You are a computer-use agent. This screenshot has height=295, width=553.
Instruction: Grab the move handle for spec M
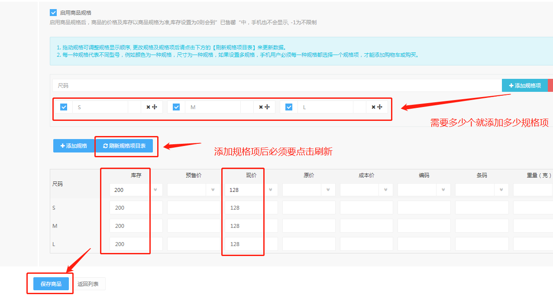(x=267, y=107)
